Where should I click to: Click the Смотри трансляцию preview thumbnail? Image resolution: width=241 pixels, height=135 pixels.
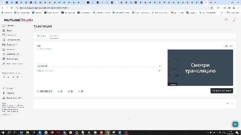click(200, 67)
